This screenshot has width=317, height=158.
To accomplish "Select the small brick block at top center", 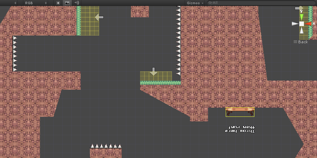I will point(140,12).
